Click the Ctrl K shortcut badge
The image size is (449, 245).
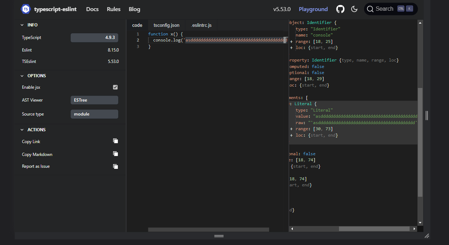405,9
